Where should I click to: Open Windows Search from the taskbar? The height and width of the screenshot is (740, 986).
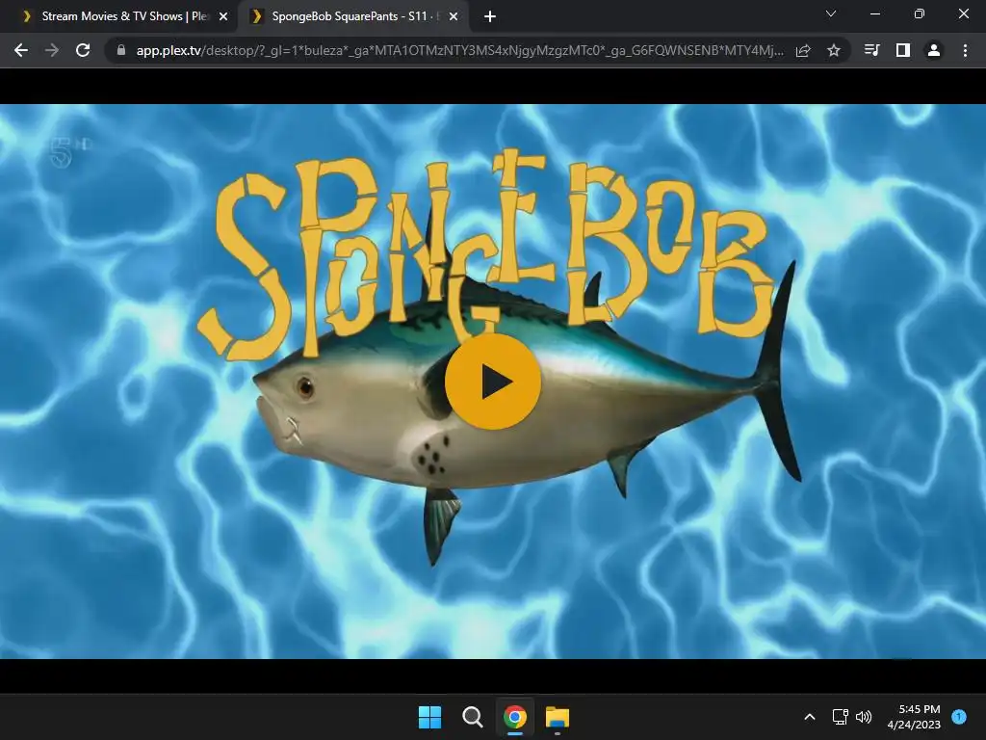point(472,717)
